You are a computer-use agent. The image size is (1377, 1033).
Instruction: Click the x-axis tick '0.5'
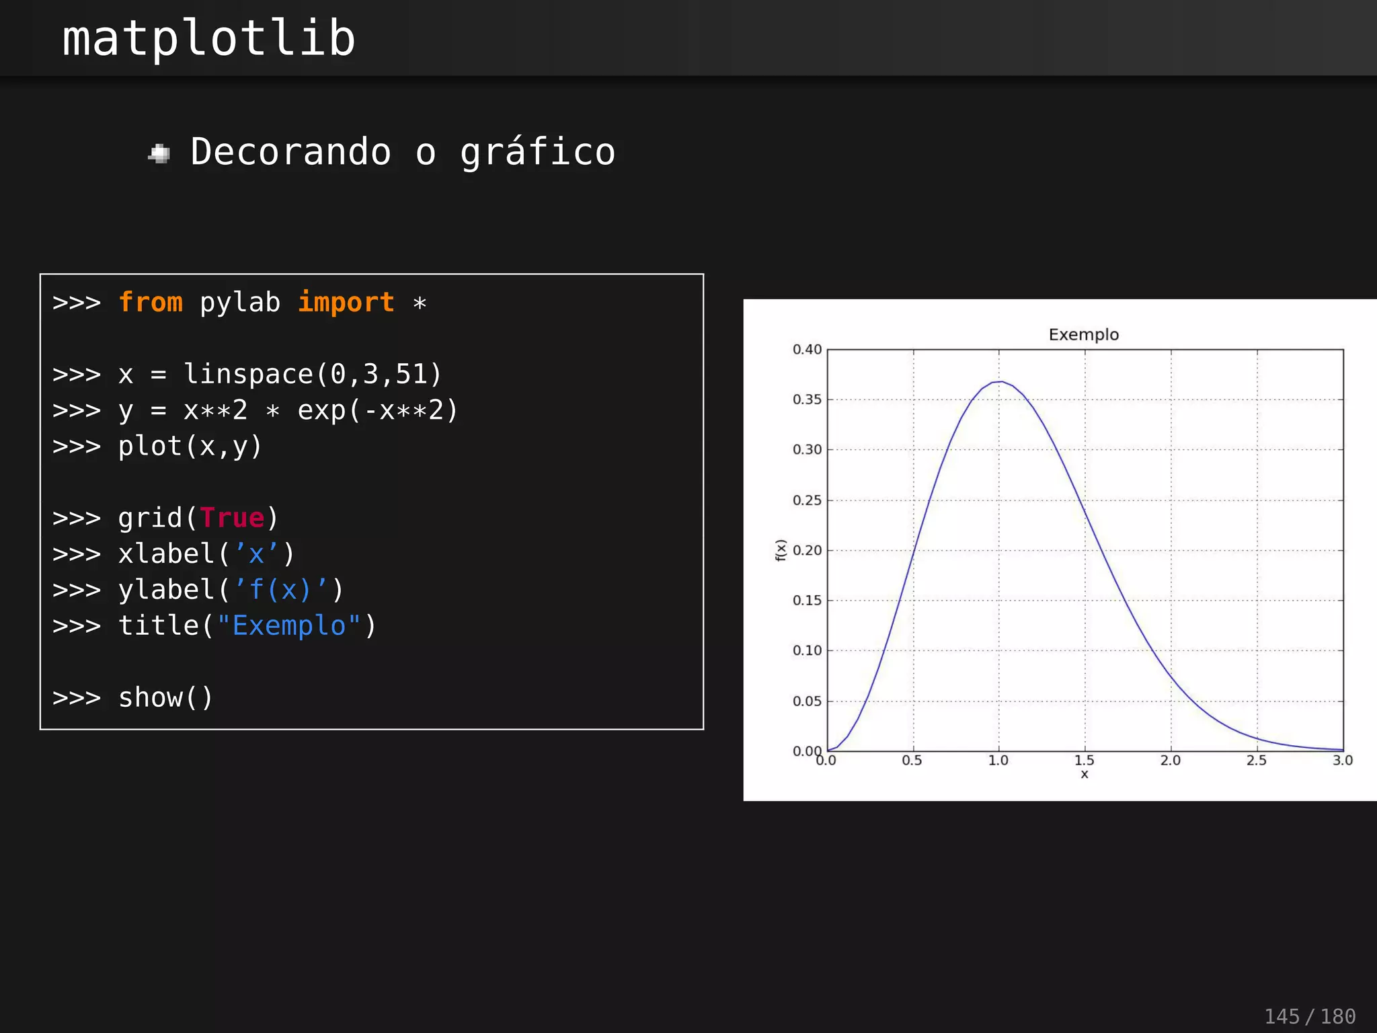(x=912, y=761)
